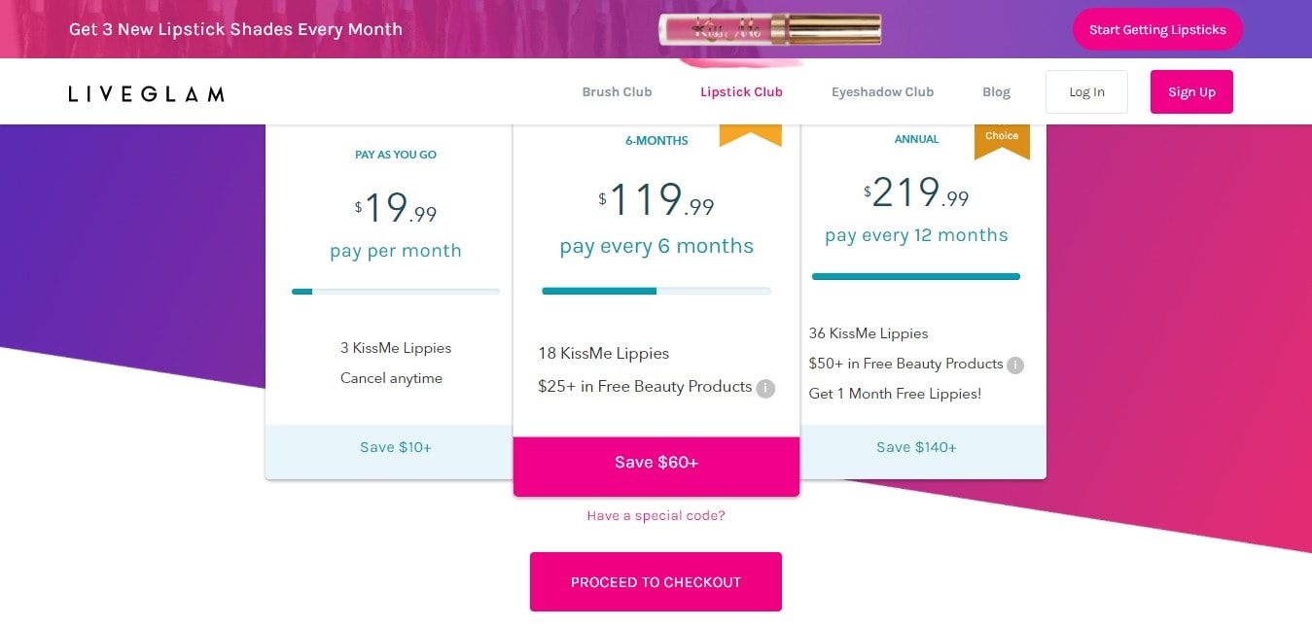Image resolution: width=1312 pixels, height=627 pixels.
Task: Visit the Blog link
Action: coord(996,92)
